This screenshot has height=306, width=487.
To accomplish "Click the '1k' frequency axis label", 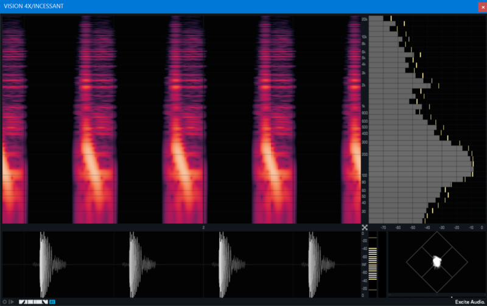I will [363, 106].
